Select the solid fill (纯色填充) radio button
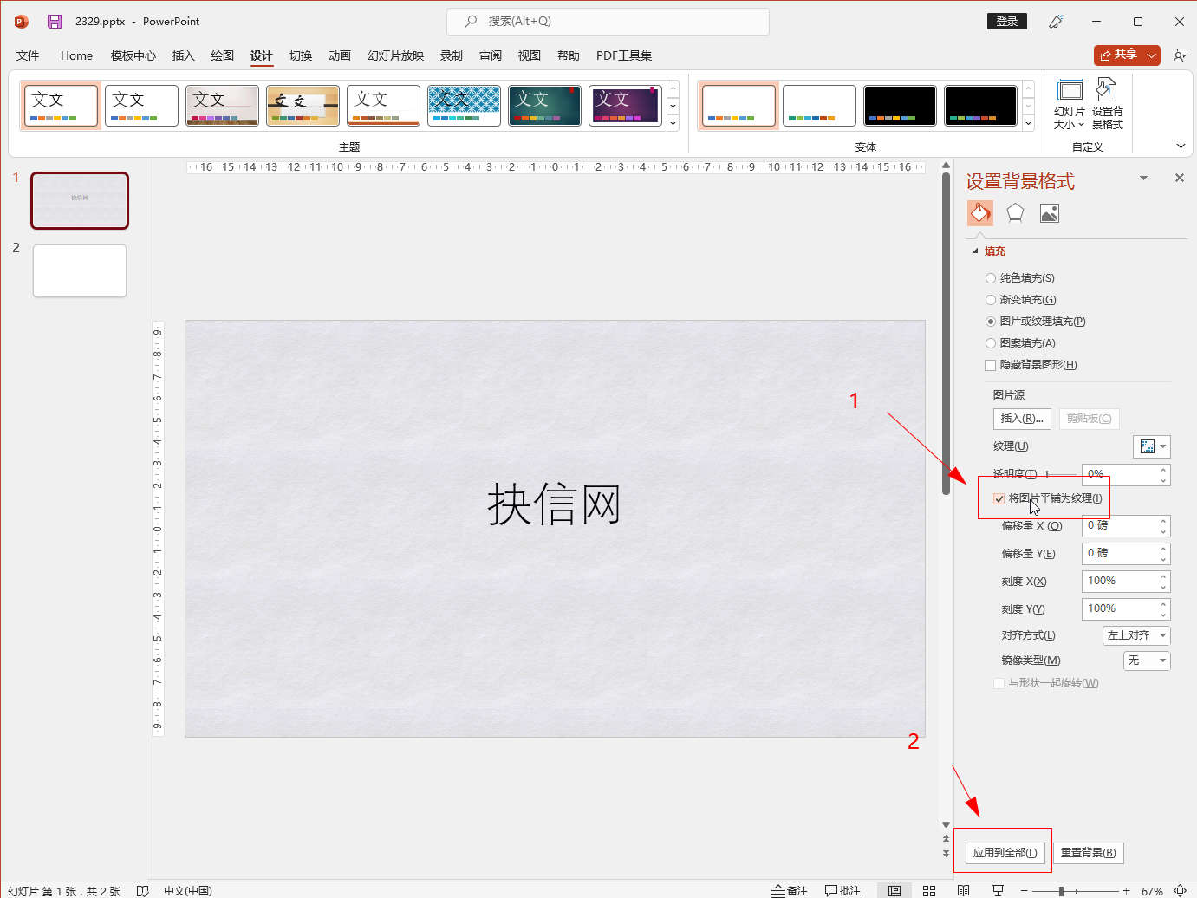The width and height of the screenshot is (1197, 898). [991, 278]
